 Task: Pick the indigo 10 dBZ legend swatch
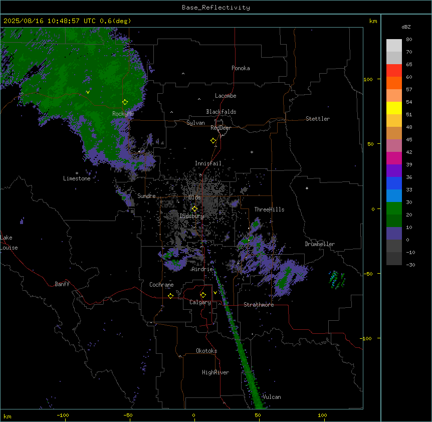394,234
